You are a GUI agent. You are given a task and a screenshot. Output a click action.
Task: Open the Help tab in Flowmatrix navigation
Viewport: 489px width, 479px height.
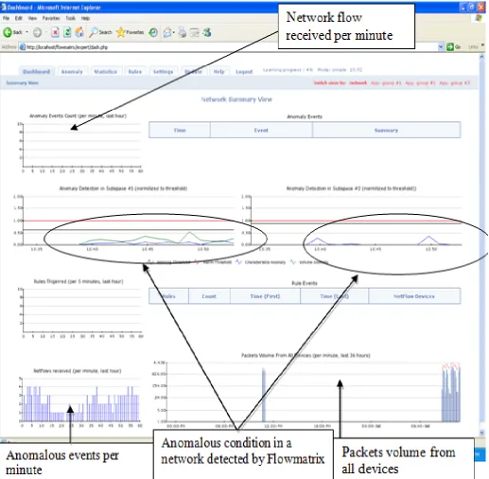[x=218, y=72]
